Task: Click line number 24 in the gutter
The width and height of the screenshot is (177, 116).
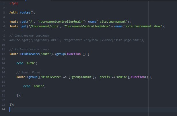Action: point(3,109)
